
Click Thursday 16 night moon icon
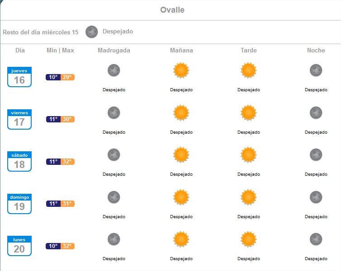tap(316, 70)
